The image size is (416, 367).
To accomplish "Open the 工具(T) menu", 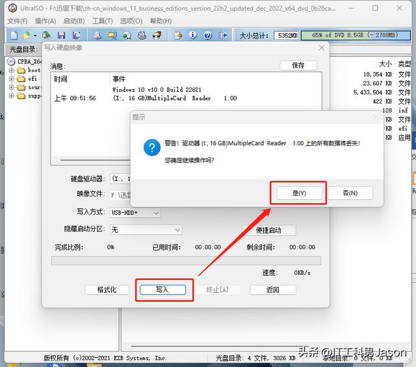I will pos(103,21).
